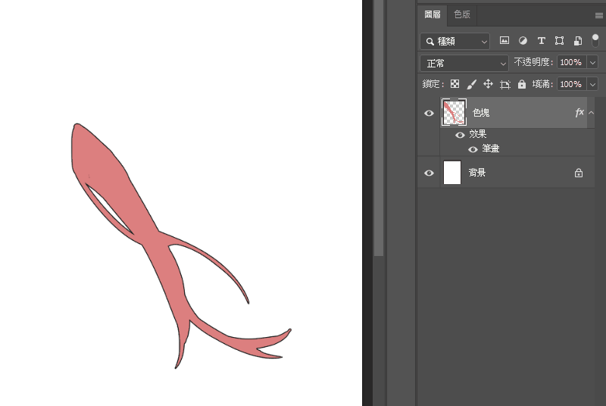Image resolution: width=606 pixels, height=406 pixels.
Task: Click the lock transparent pixels icon
Action: 455,84
